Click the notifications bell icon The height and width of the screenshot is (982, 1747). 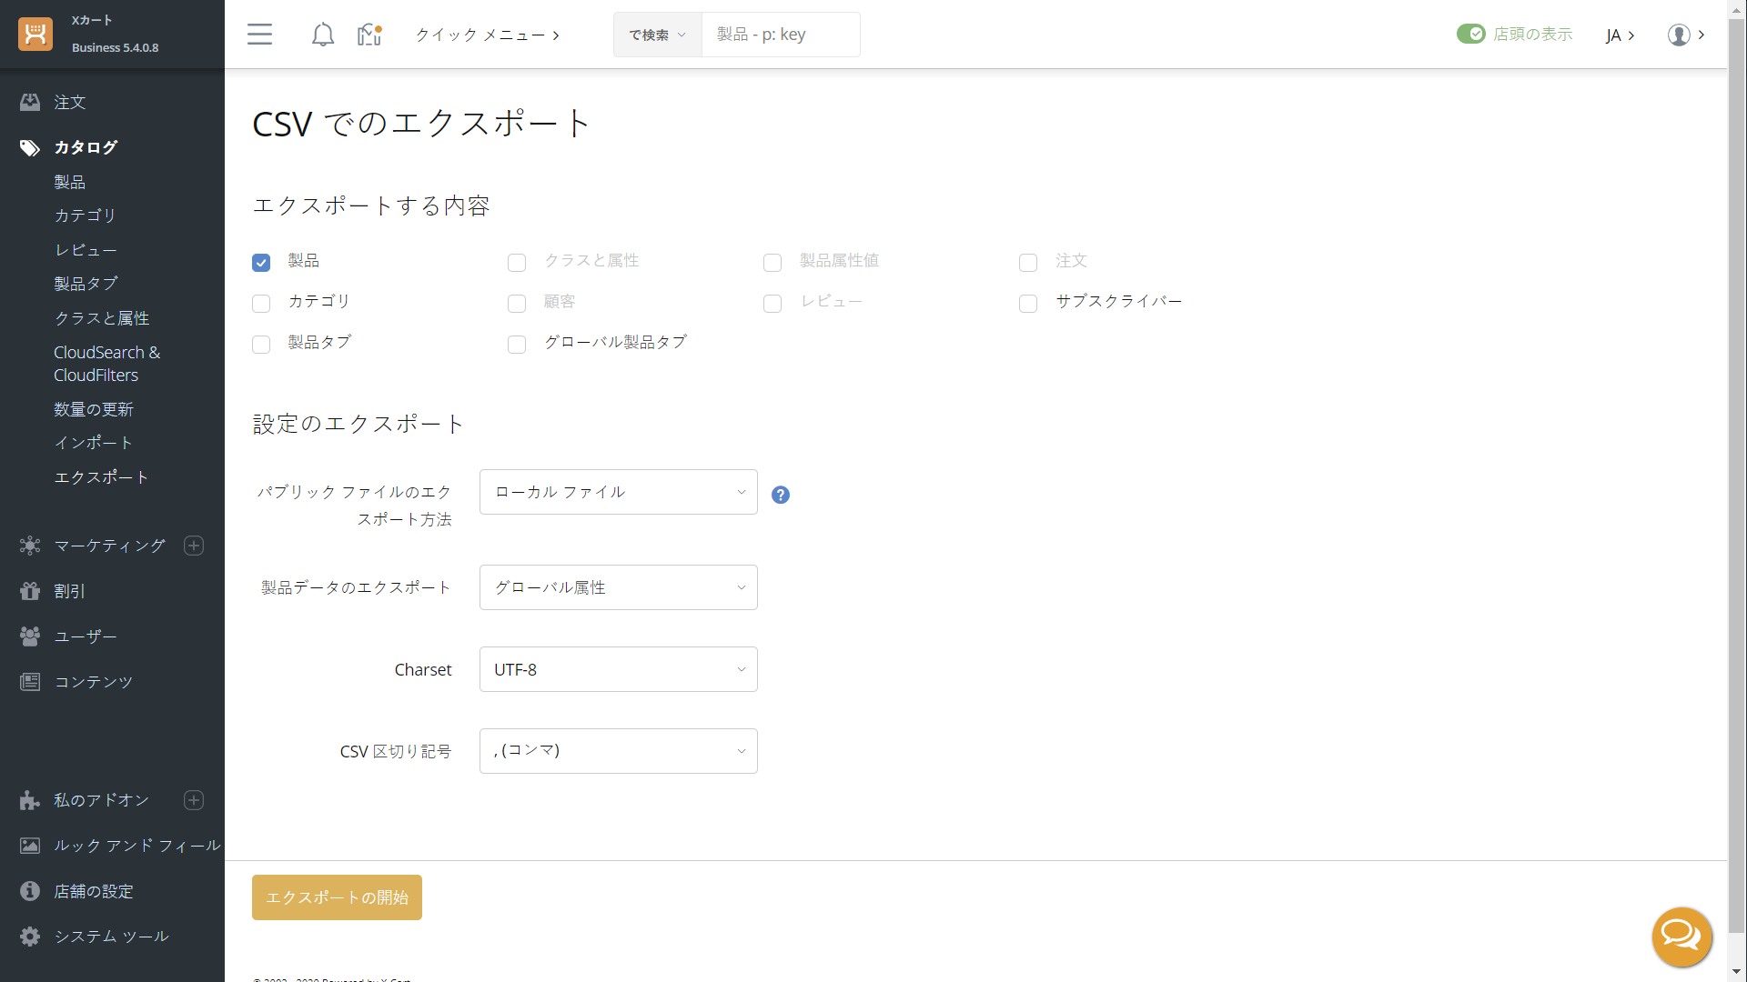pyautogui.click(x=322, y=35)
